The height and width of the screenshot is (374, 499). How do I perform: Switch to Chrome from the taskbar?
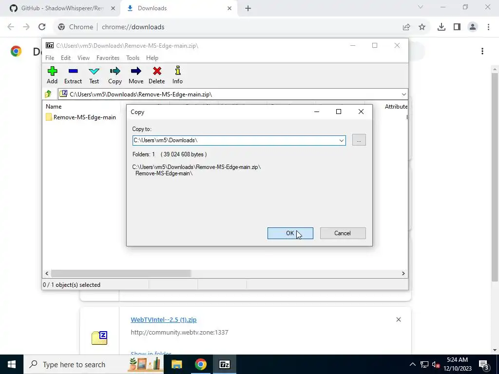200,364
